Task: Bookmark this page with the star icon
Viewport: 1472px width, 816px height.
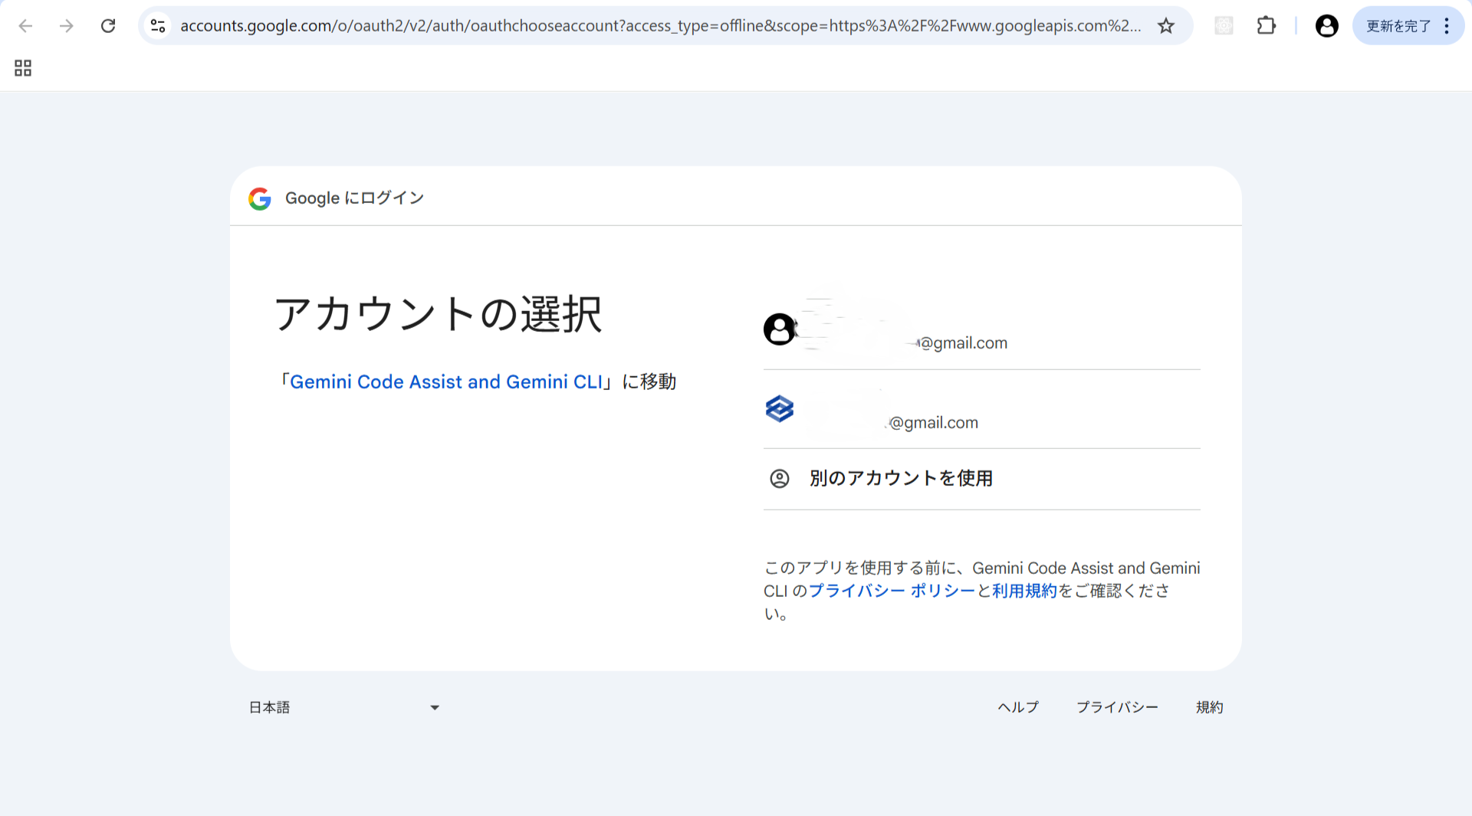Action: point(1166,26)
